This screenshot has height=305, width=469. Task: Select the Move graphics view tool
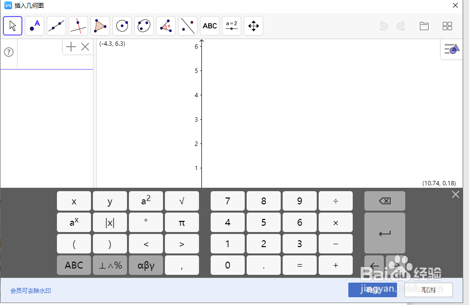click(x=253, y=26)
